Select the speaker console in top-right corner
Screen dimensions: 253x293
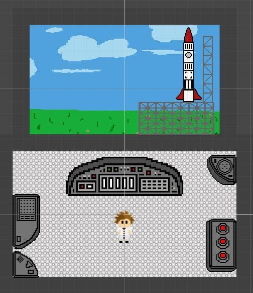(222, 169)
